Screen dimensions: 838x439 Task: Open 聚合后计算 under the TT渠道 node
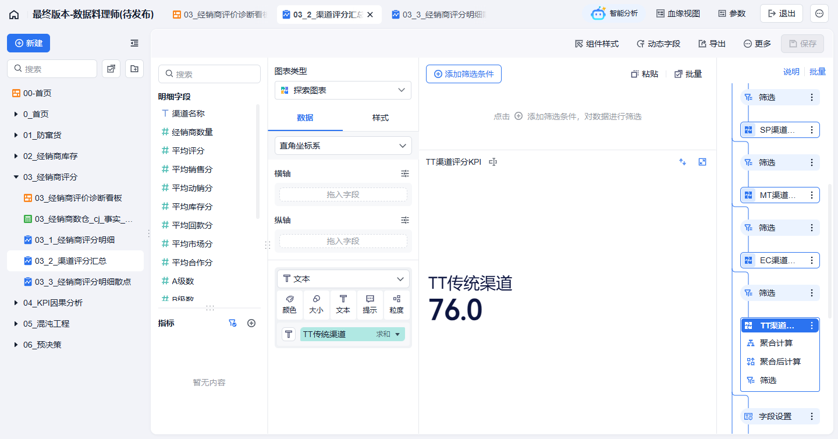[780, 362]
